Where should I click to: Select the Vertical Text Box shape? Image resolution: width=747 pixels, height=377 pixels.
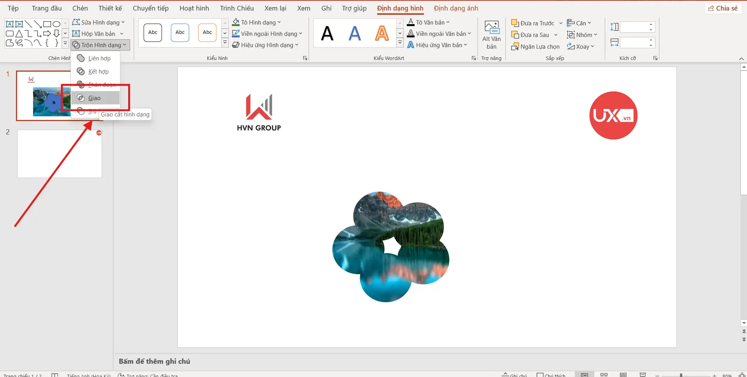click(x=19, y=24)
